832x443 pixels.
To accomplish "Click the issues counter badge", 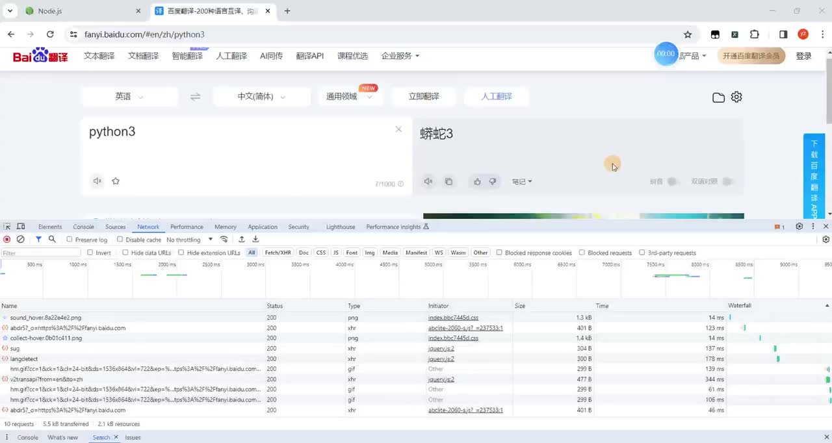I will tap(779, 227).
